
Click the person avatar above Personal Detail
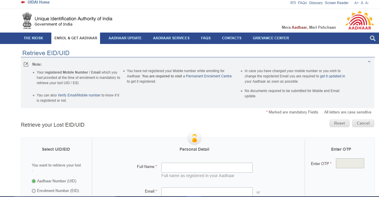[x=194, y=138]
